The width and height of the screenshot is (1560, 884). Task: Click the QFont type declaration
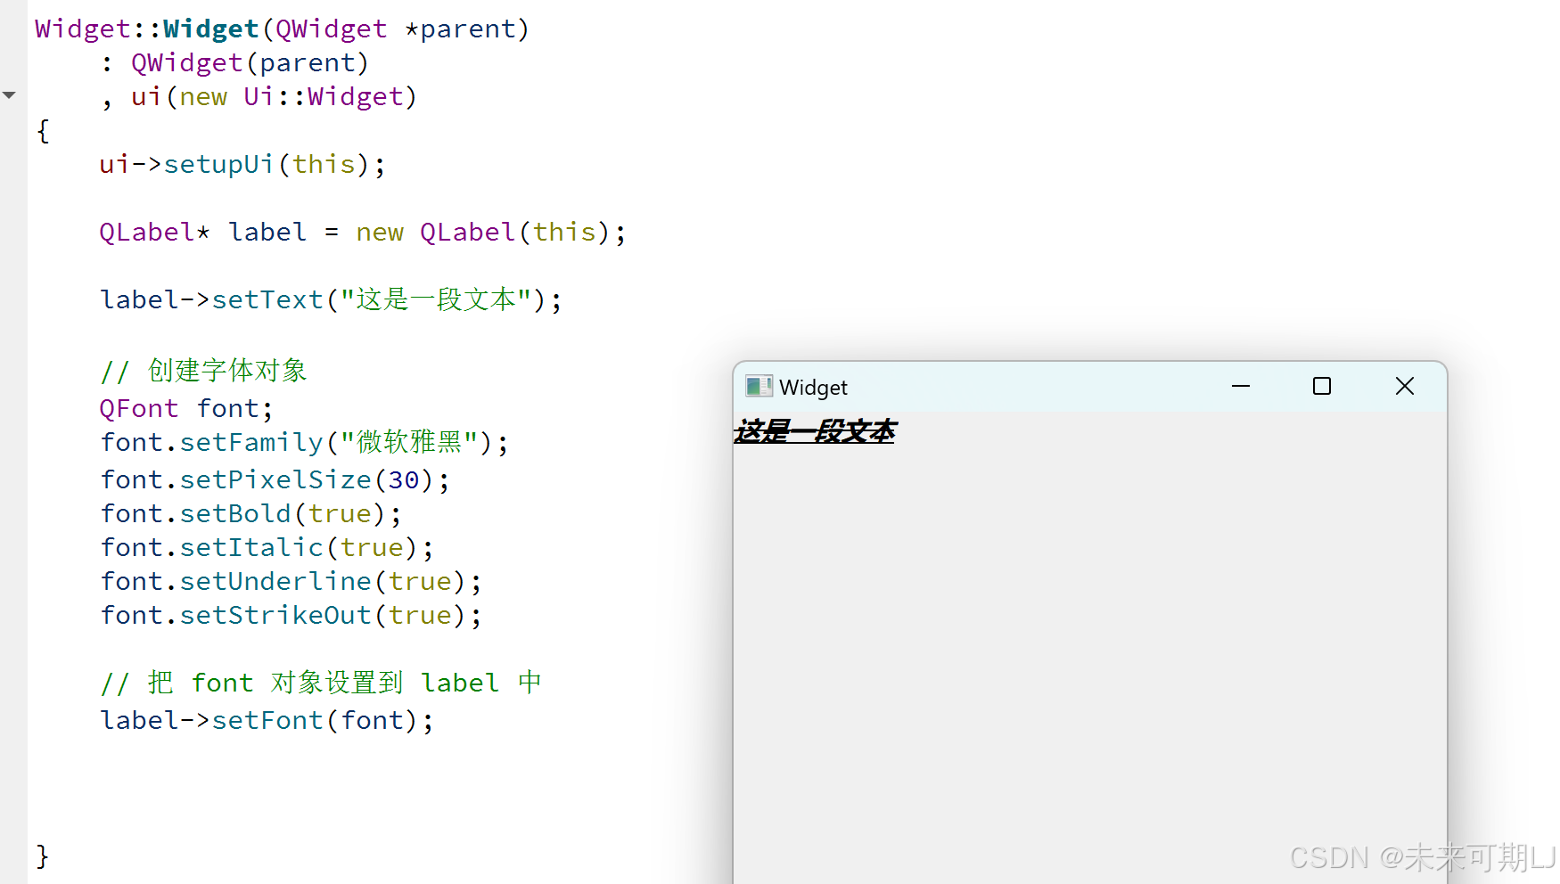point(139,408)
